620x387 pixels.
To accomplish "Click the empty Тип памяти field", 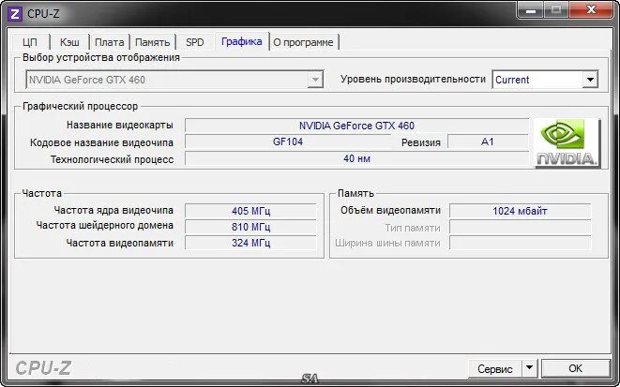I will coord(520,228).
